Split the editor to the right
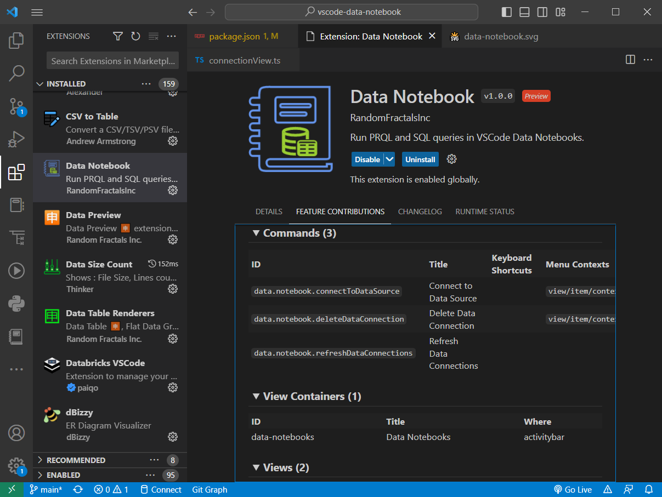 tap(631, 60)
